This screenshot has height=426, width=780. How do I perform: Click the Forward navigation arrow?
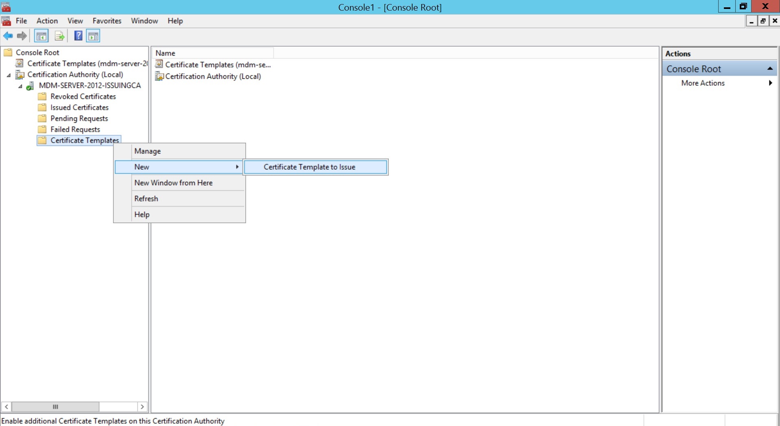point(22,36)
